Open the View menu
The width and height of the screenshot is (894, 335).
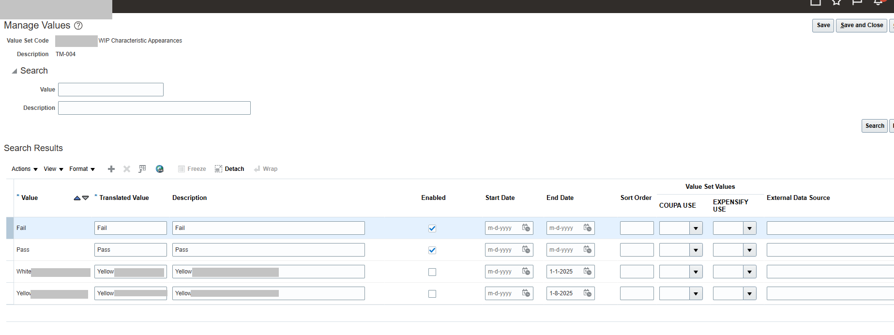pyautogui.click(x=54, y=169)
